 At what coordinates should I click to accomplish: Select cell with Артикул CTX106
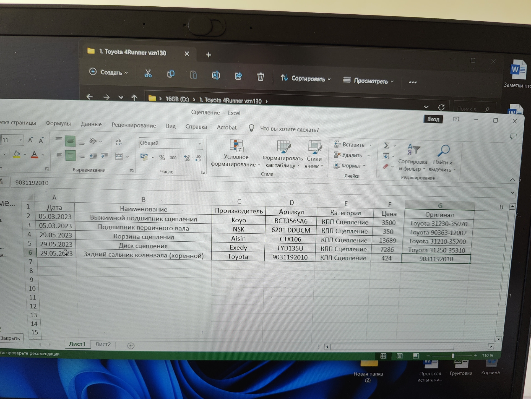click(x=290, y=239)
